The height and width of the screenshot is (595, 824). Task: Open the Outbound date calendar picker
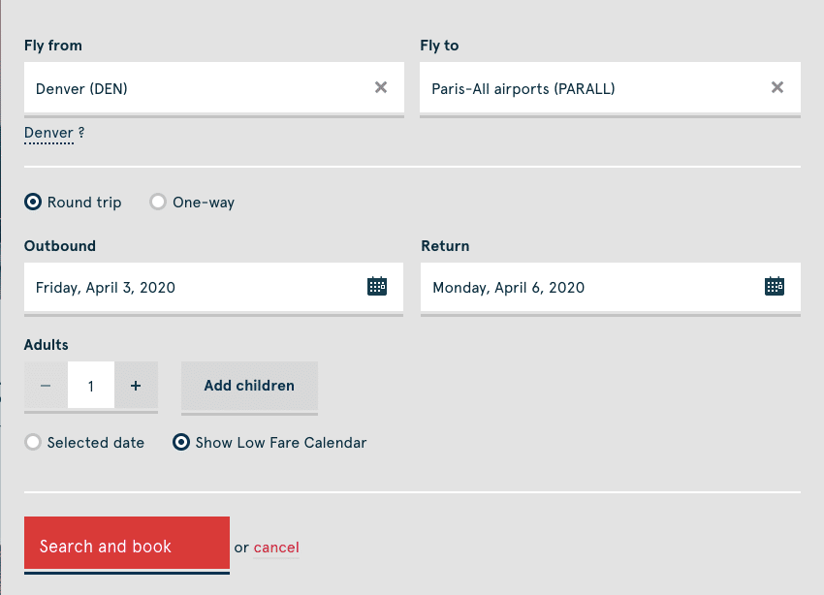click(x=377, y=286)
